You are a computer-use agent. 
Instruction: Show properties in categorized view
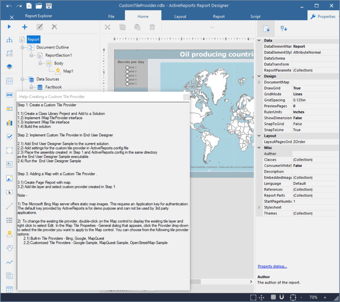pyautogui.click(x=266, y=29)
